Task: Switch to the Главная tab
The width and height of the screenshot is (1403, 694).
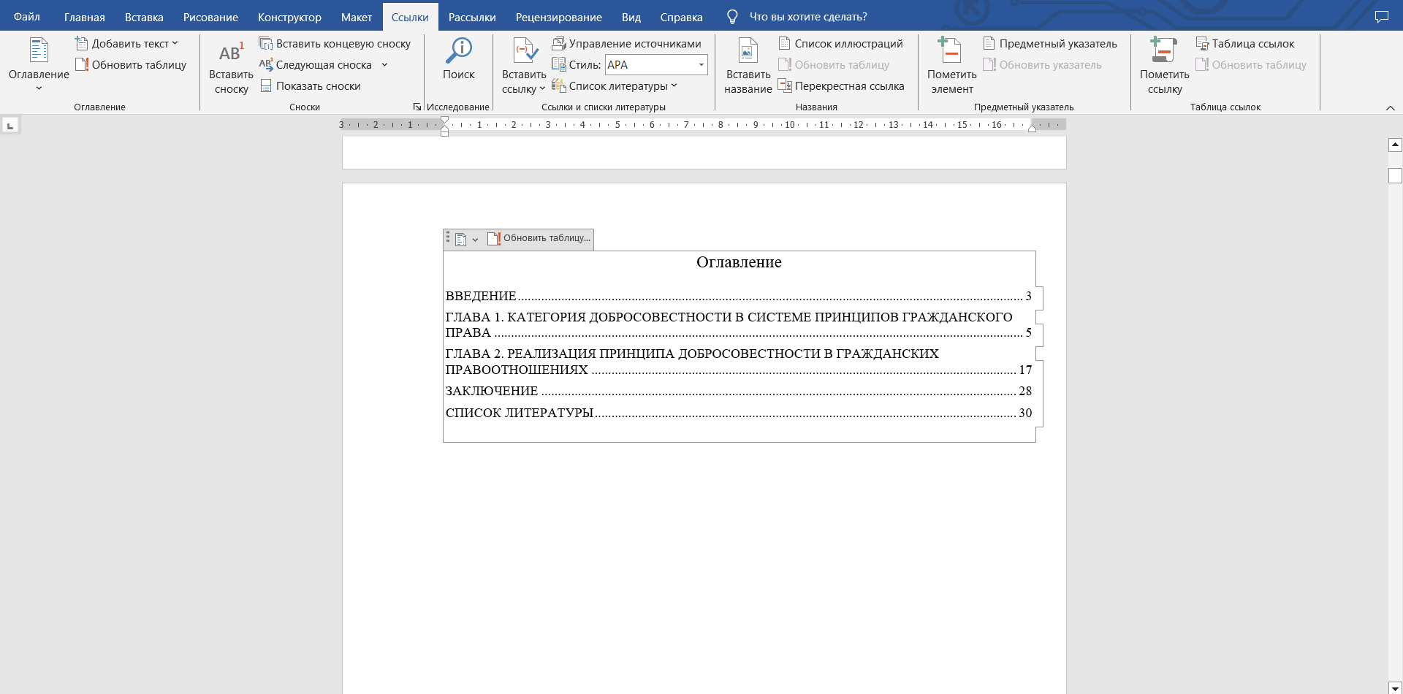Action: click(85, 17)
